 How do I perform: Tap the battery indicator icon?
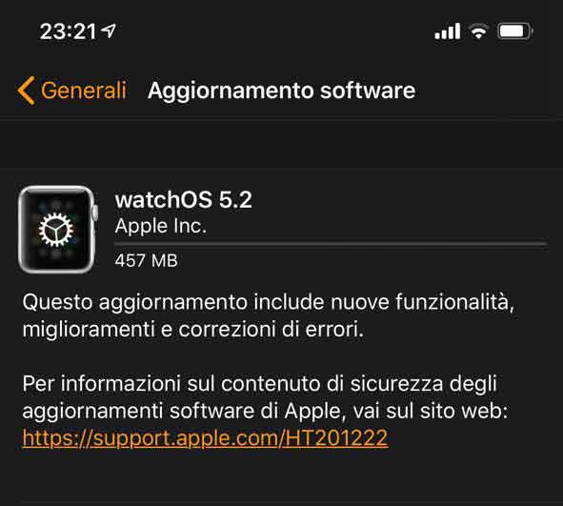point(514,31)
